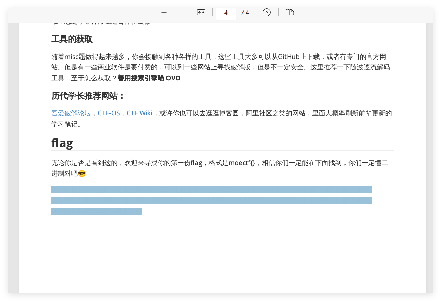
Task: Zoom in using the plus icon
Action: click(182, 12)
